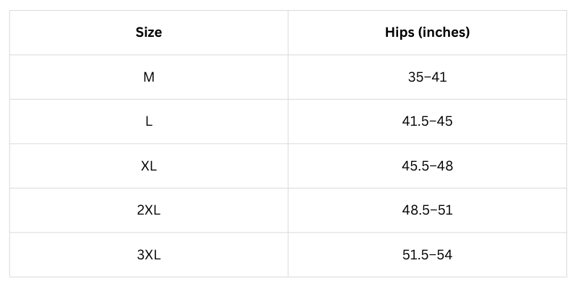Choose the size fitting 46-inch hips
The image size is (578, 289).
[x=149, y=165]
